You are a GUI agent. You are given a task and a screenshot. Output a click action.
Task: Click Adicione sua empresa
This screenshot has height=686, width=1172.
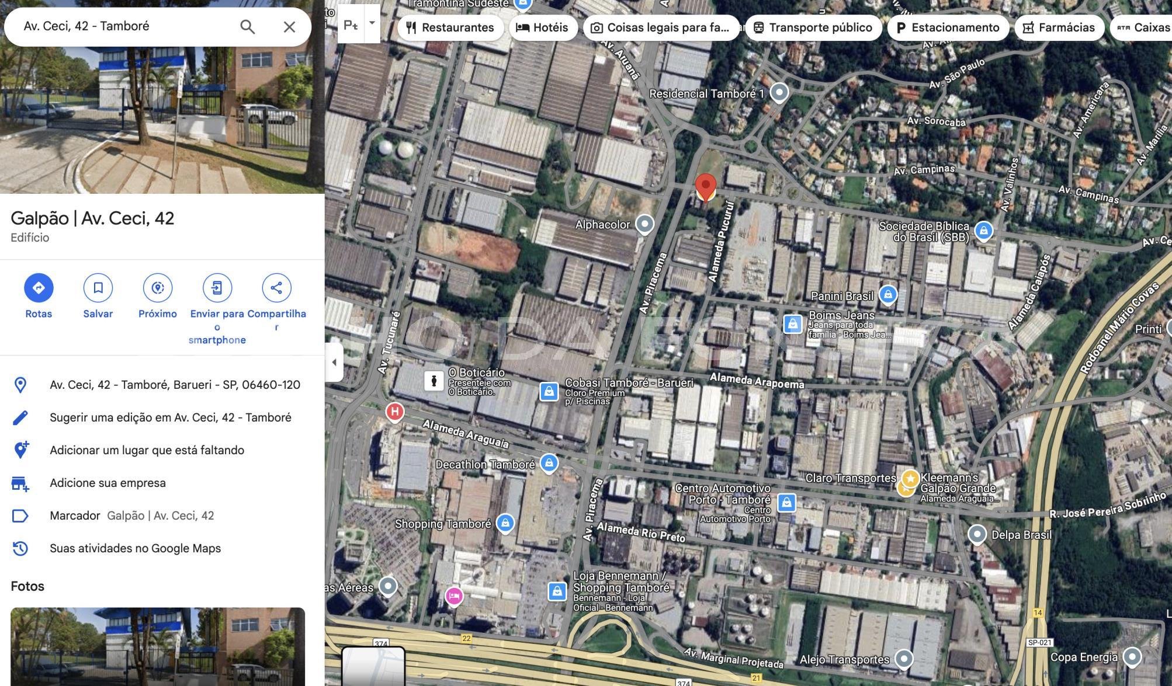[x=108, y=483]
